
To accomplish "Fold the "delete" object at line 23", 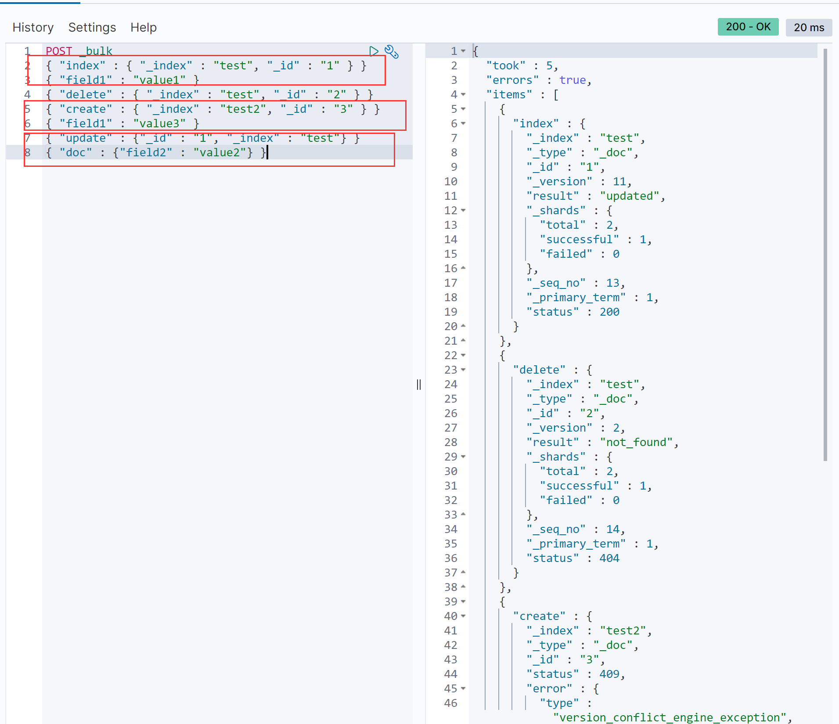I will pos(463,370).
